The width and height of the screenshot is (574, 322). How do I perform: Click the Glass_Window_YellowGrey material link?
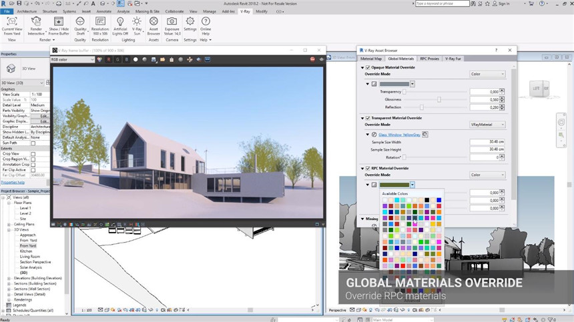pyautogui.click(x=398, y=134)
